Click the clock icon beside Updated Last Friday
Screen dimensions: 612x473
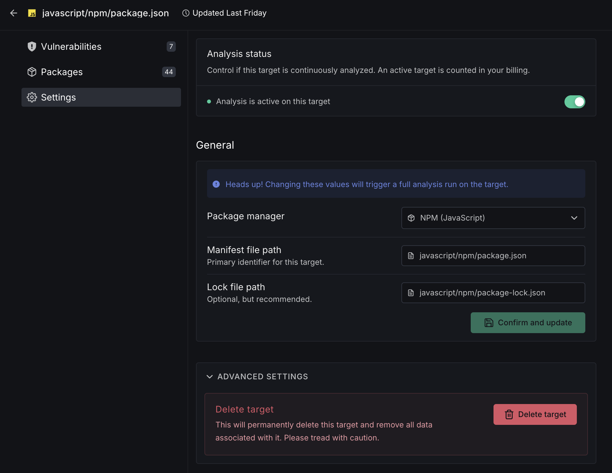pyautogui.click(x=186, y=13)
